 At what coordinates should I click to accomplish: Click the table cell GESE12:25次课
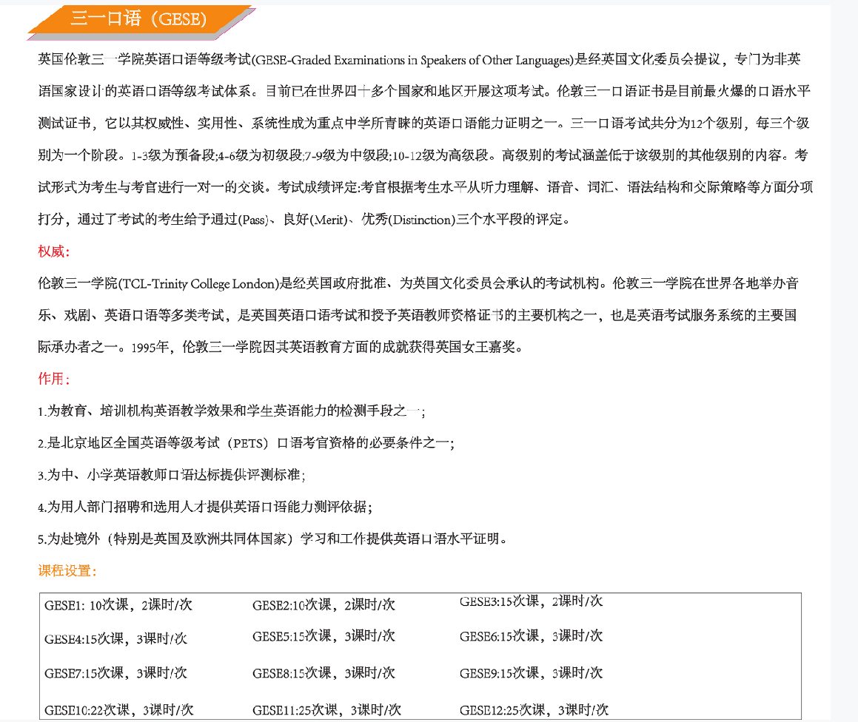(x=534, y=710)
